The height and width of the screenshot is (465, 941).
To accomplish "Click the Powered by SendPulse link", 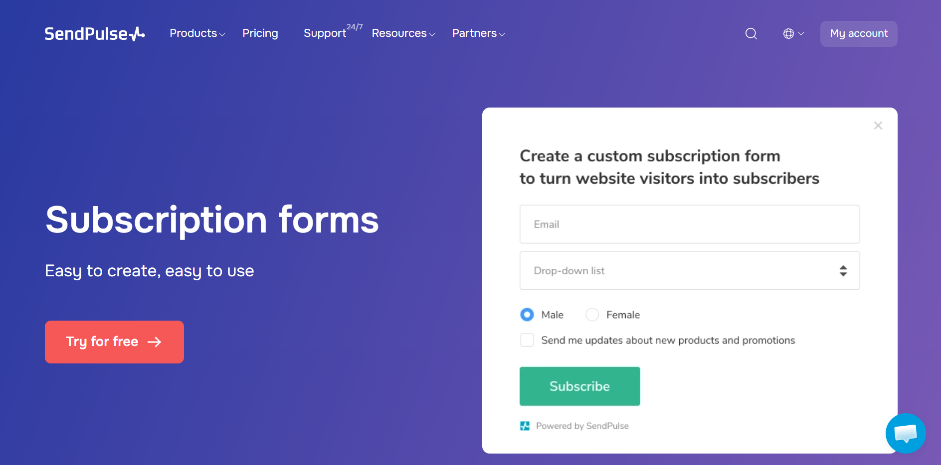I will click(x=582, y=426).
